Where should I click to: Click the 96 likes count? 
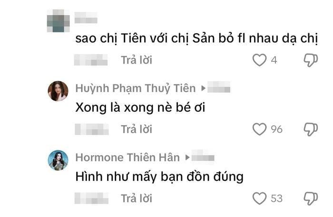coord(276,129)
